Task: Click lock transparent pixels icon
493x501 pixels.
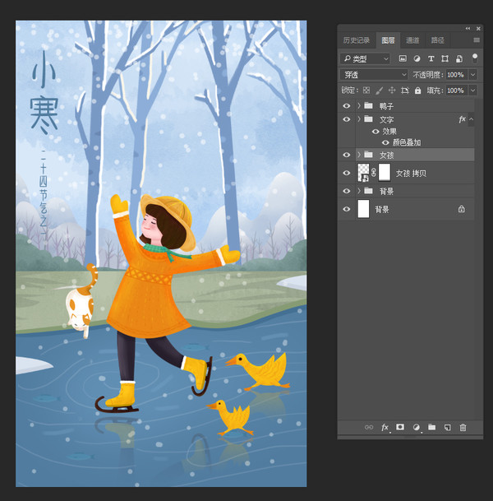Action: click(x=366, y=90)
